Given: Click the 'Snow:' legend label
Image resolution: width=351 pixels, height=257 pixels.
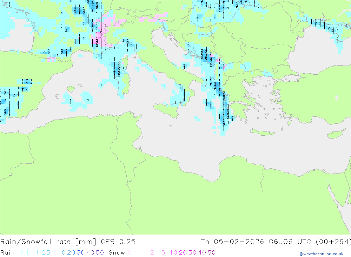Looking at the screenshot, I should coord(118,252).
